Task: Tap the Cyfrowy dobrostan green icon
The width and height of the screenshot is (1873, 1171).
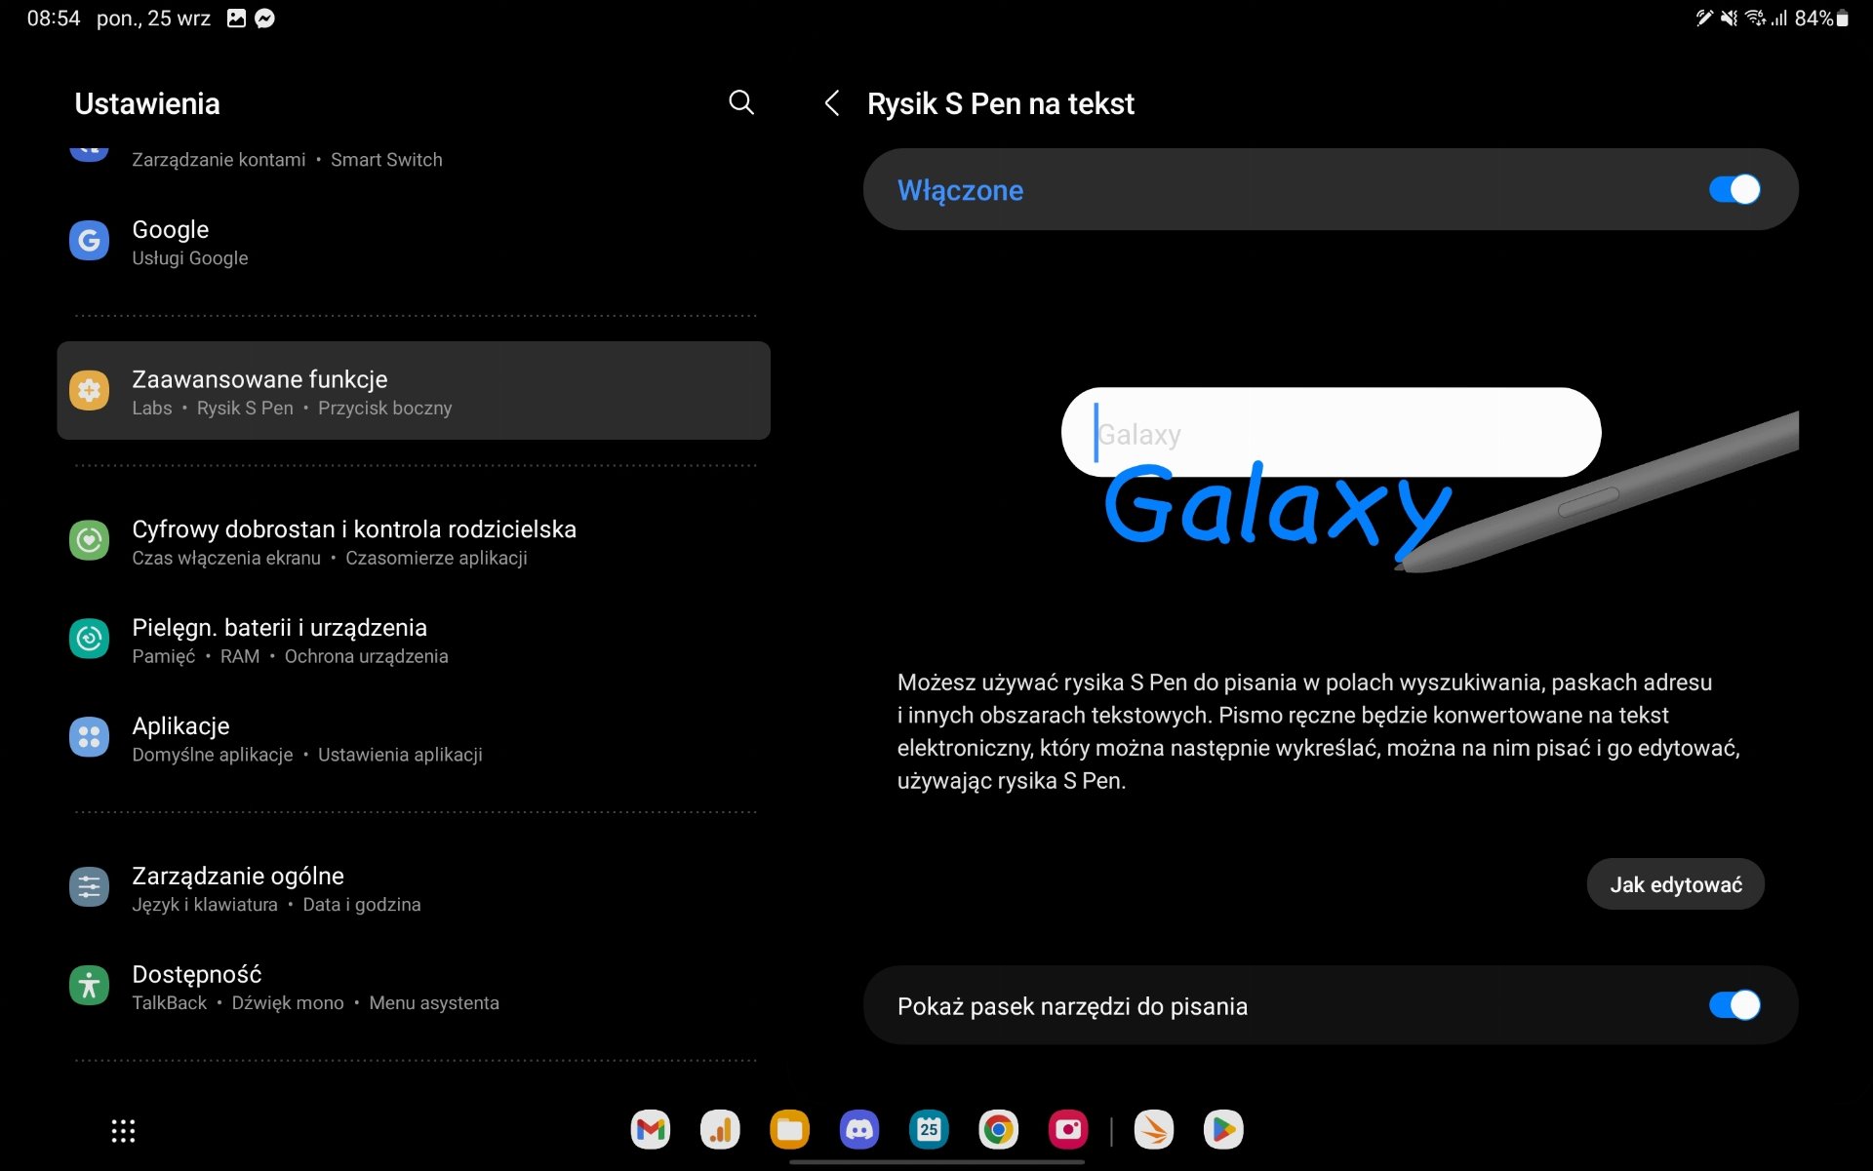Action: [89, 540]
